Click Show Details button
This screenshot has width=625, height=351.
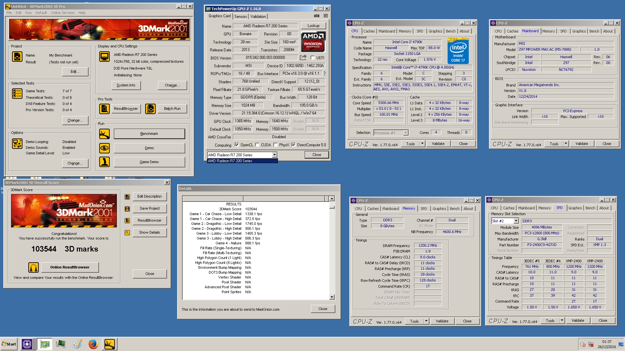coord(149,232)
